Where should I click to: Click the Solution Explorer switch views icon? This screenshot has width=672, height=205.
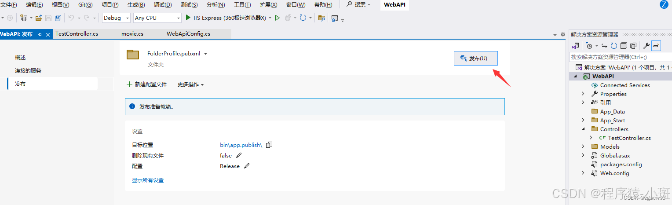point(575,46)
